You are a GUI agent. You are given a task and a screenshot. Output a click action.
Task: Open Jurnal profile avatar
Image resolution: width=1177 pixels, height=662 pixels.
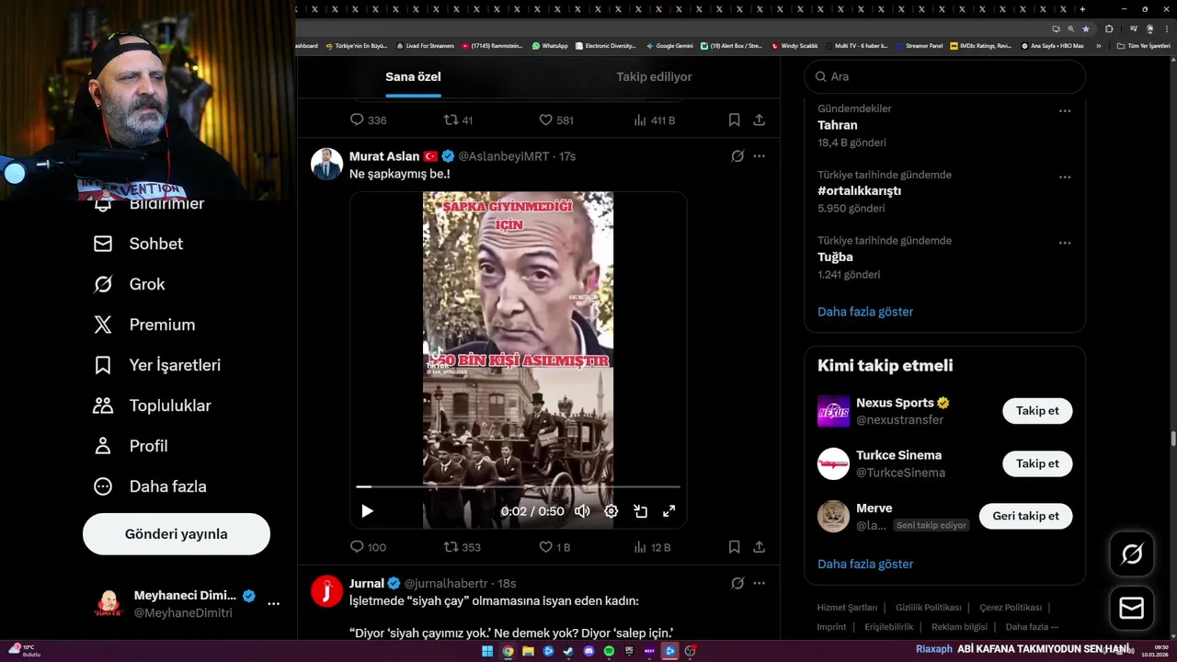click(x=326, y=590)
